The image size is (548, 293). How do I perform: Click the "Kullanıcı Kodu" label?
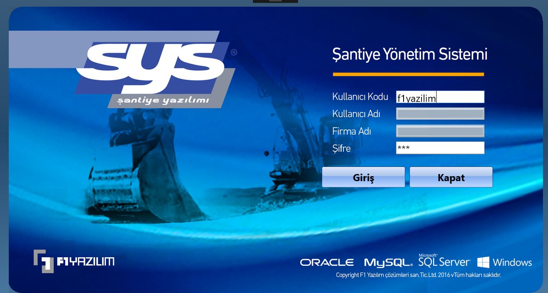[x=360, y=96]
